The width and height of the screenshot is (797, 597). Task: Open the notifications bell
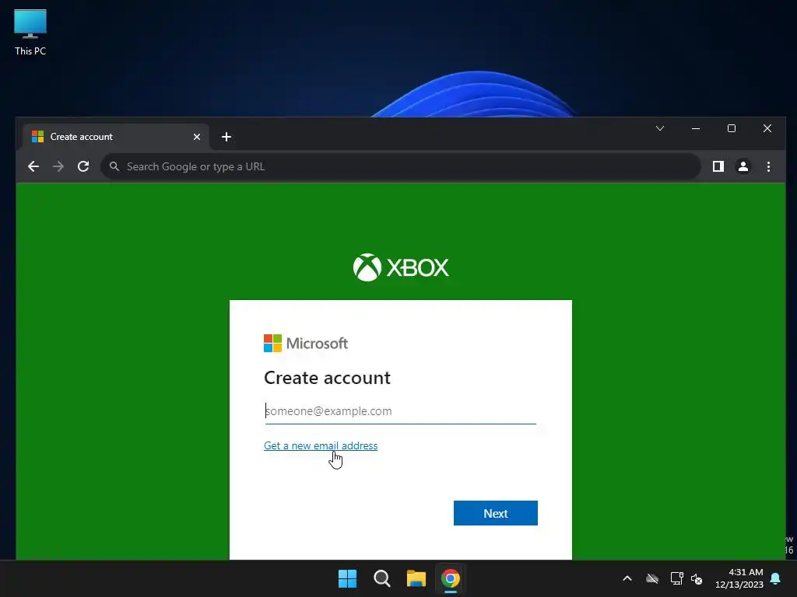(x=776, y=578)
